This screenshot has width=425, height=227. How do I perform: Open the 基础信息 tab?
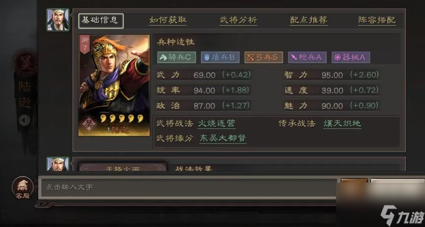click(x=101, y=21)
